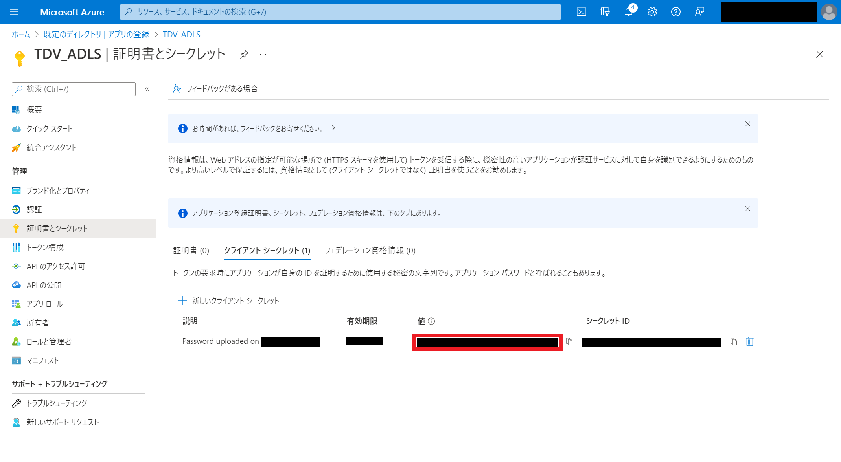Pin the TDV_ADLS blade

point(244,54)
